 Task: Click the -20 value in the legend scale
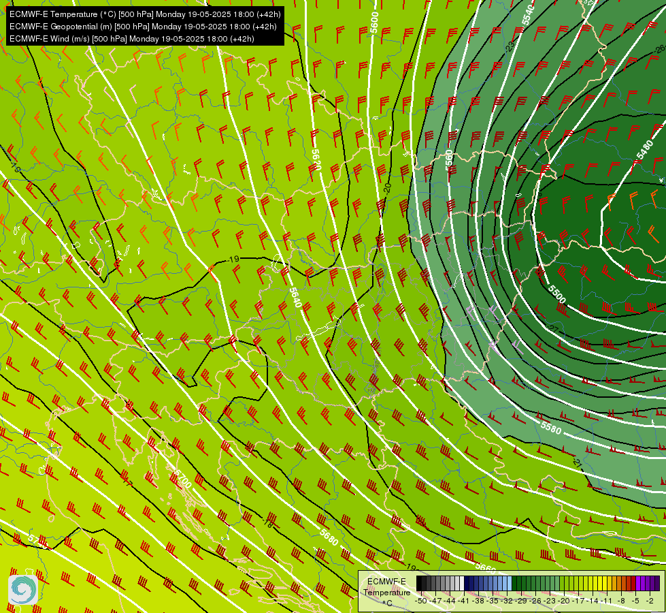click(x=565, y=601)
